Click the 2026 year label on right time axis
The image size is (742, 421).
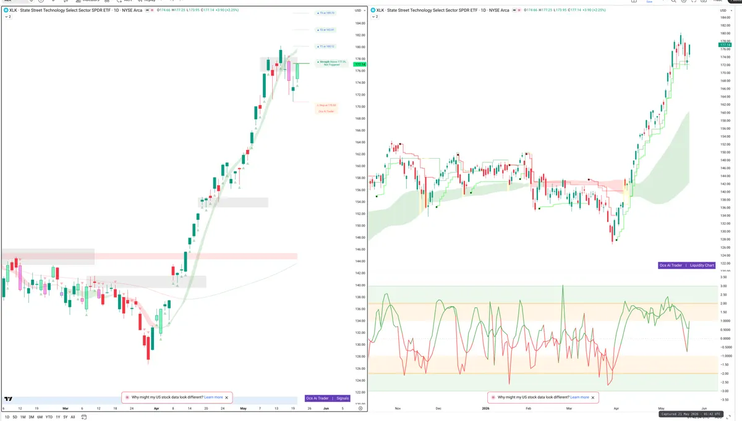pyautogui.click(x=484, y=408)
